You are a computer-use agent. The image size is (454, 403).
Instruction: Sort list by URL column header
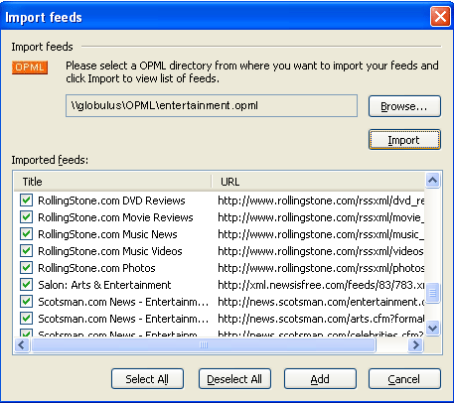(x=318, y=182)
